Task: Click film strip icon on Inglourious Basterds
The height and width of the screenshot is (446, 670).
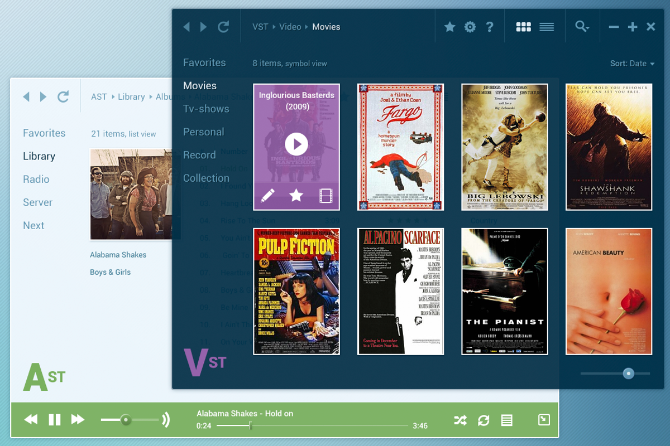Action: [x=326, y=195]
